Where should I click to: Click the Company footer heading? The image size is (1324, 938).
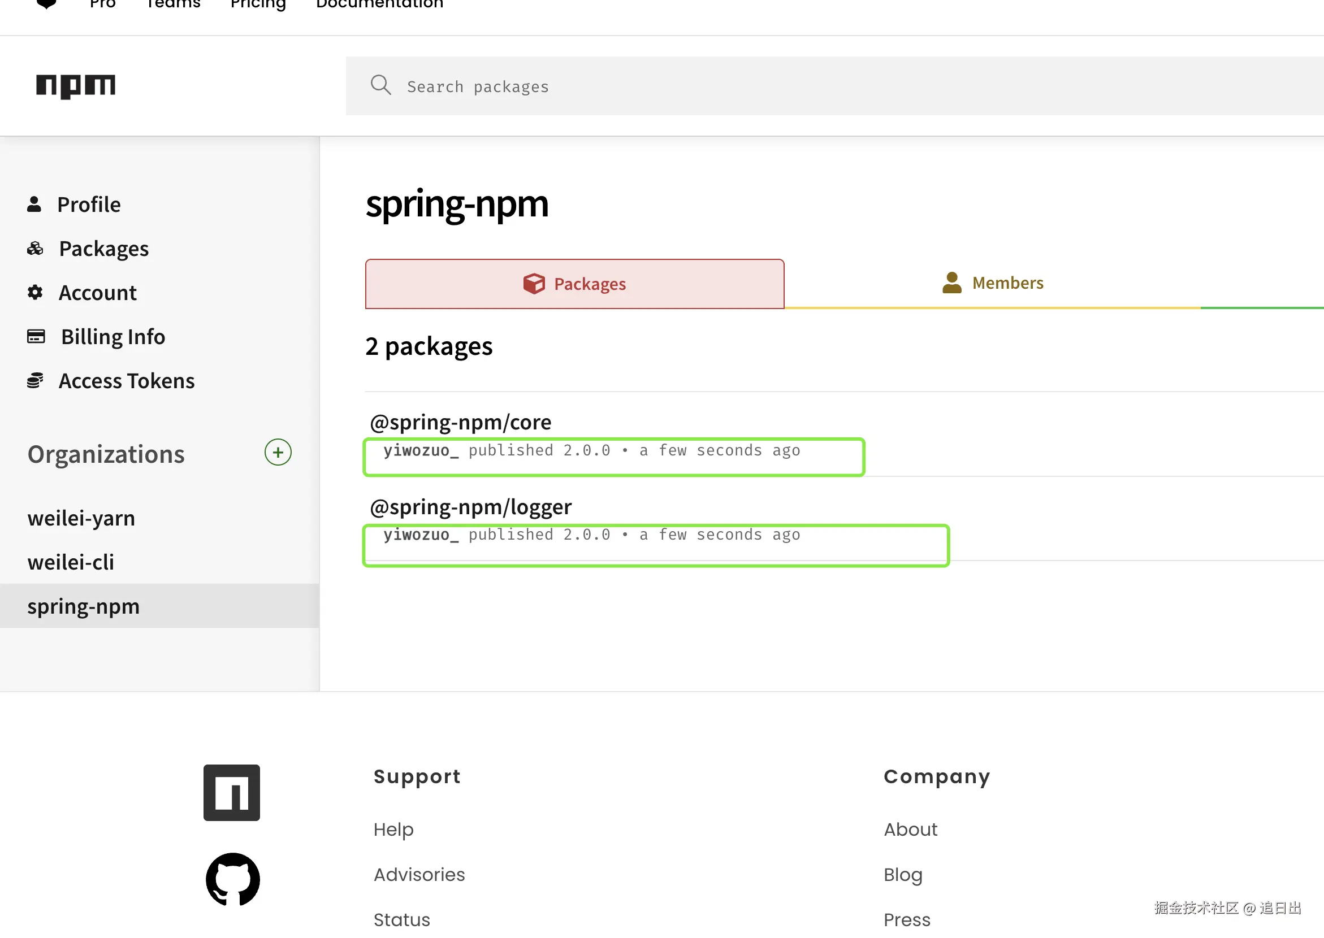(x=937, y=777)
